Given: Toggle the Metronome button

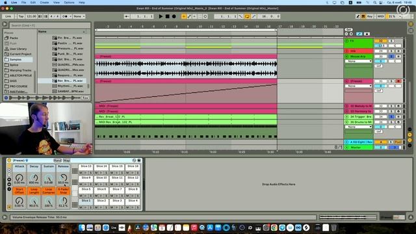Looking at the screenshot, I should tap(65, 16).
